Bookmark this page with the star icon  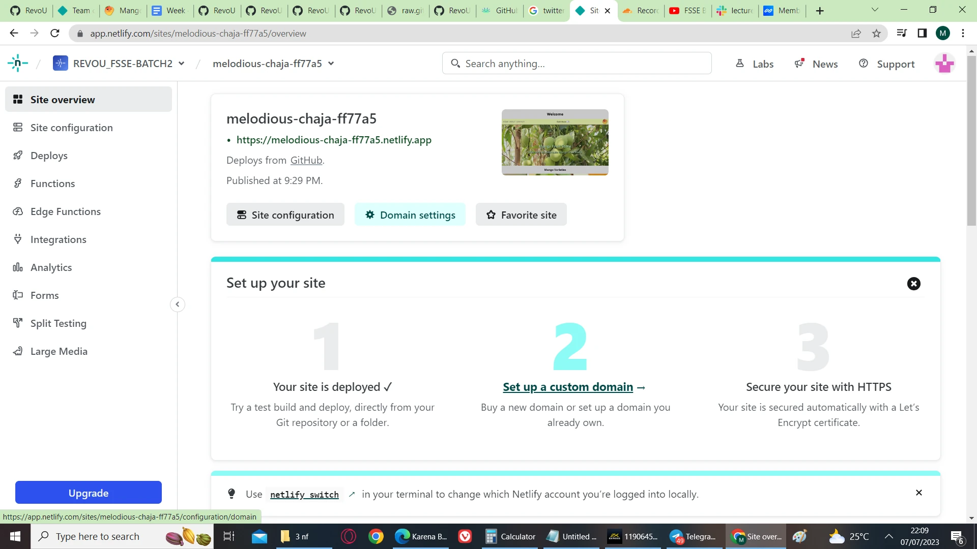pyautogui.click(x=876, y=34)
